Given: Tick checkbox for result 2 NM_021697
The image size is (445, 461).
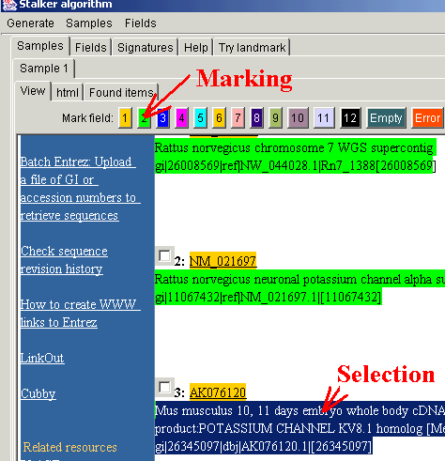Looking at the screenshot, I should pos(164,255).
